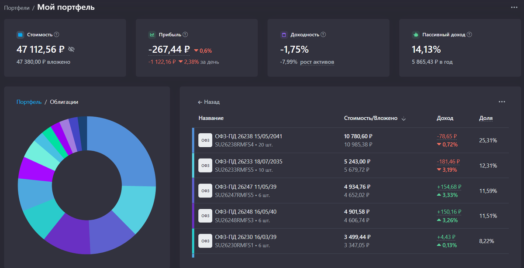Go to Портфель breadcrumb above the chart
524x268 pixels.
point(29,102)
